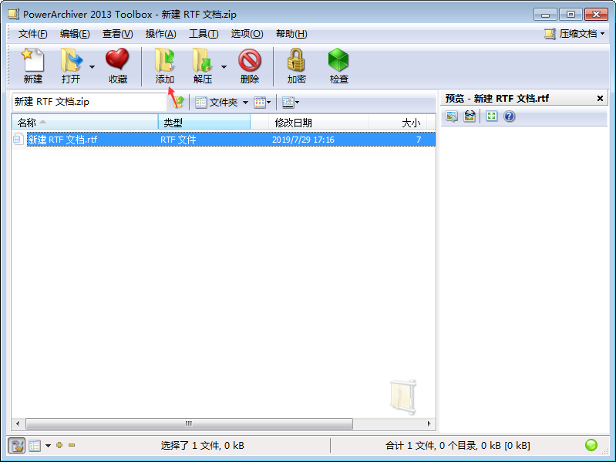The width and height of the screenshot is (616, 462).
Task: Click the go-up-folder icon beside path field
Action: (x=179, y=103)
